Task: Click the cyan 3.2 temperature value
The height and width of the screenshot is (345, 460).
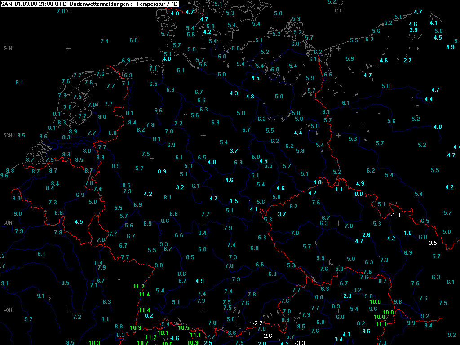Action: (180, 187)
